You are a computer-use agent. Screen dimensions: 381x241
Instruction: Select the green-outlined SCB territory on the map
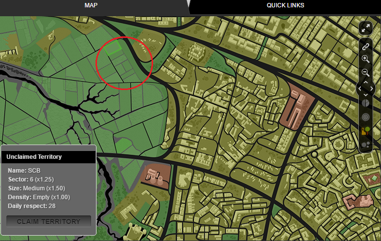[x=113, y=48]
